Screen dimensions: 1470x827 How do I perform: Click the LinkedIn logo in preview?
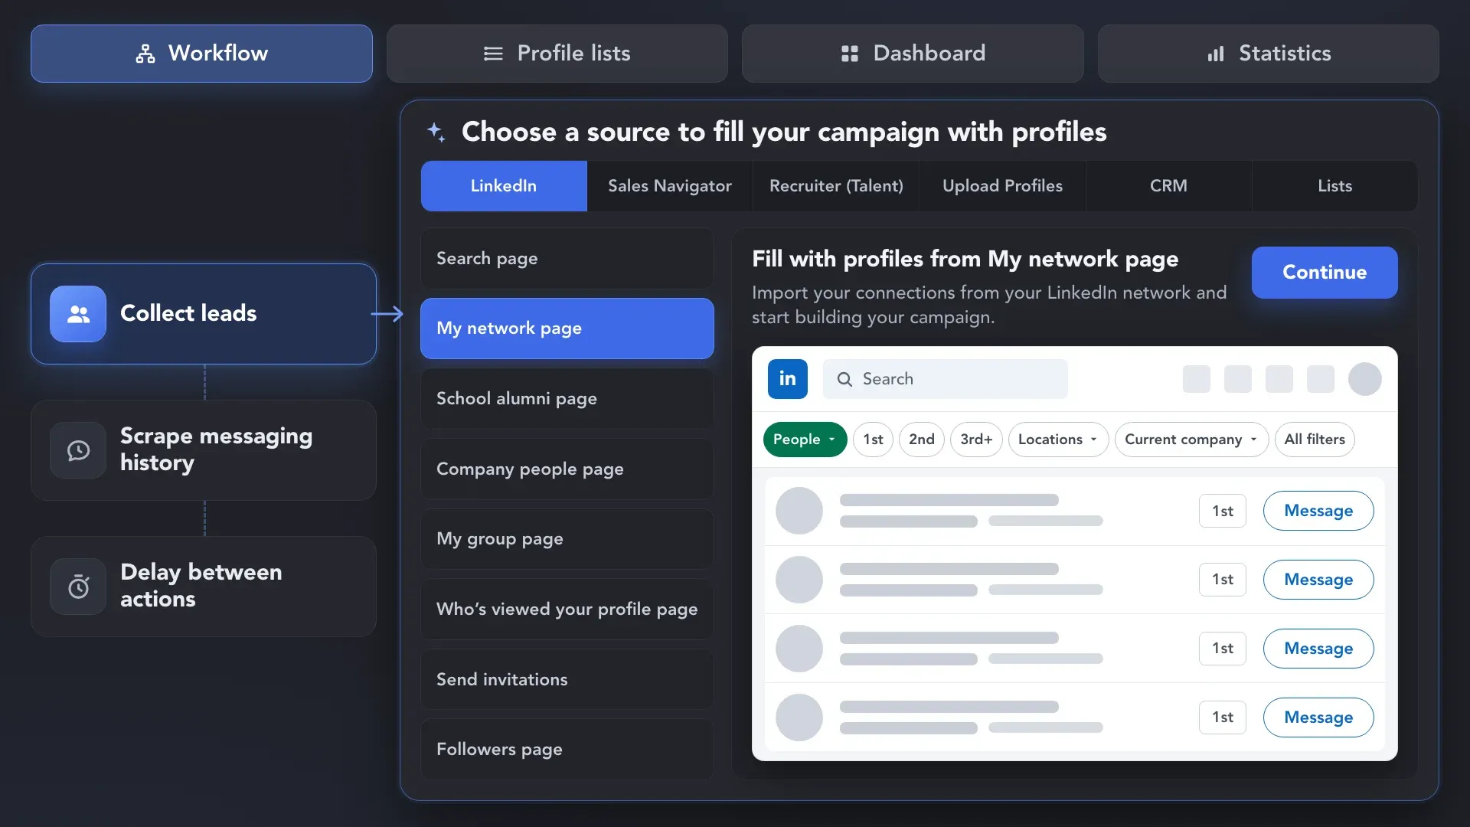788,379
